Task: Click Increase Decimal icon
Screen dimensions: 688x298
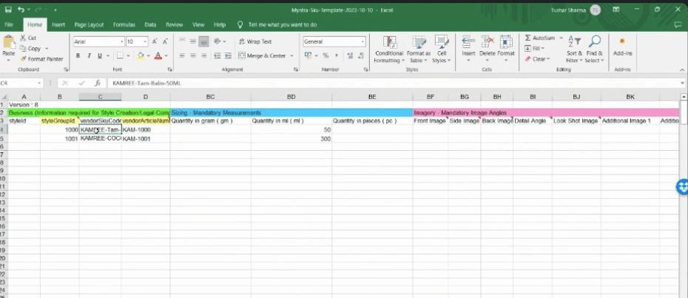Action: click(x=350, y=55)
